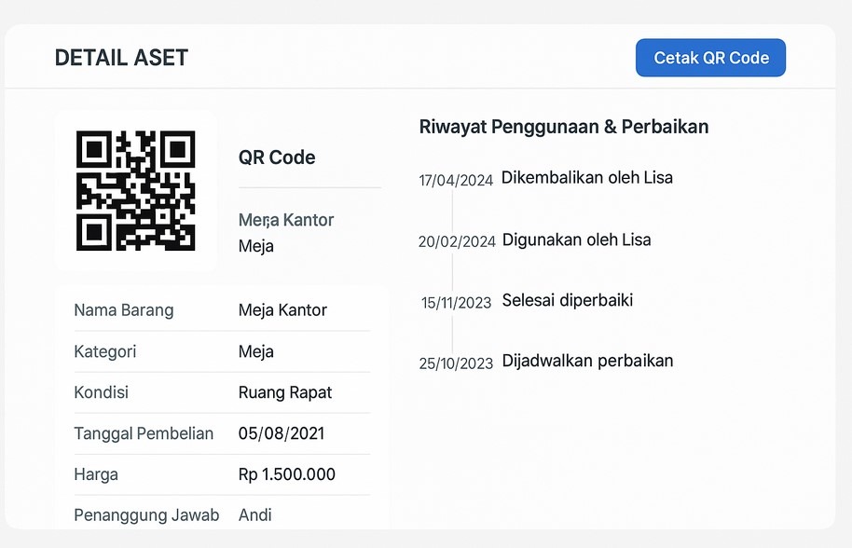Select the DETAIL ASET heading
Screen dimensions: 852x548
[x=121, y=58]
